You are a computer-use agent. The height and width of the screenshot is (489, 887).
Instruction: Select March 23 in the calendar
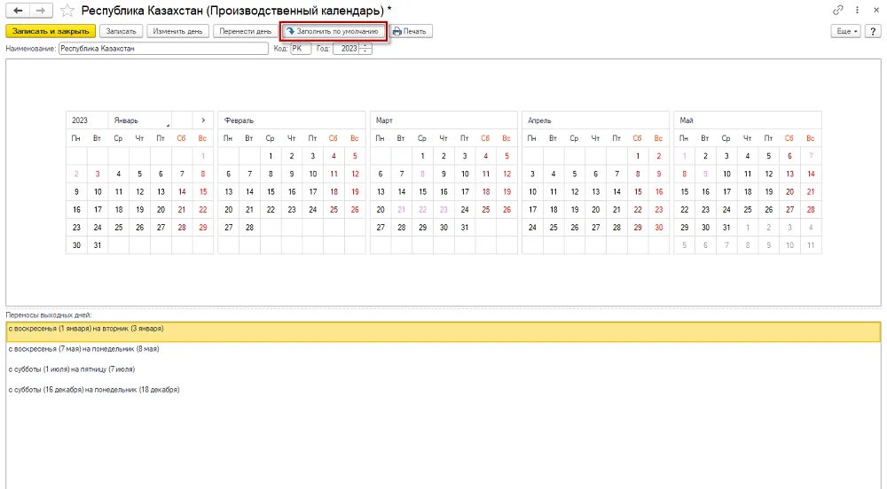point(443,209)
